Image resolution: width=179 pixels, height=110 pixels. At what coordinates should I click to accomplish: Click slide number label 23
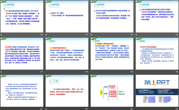pos(131,109)
